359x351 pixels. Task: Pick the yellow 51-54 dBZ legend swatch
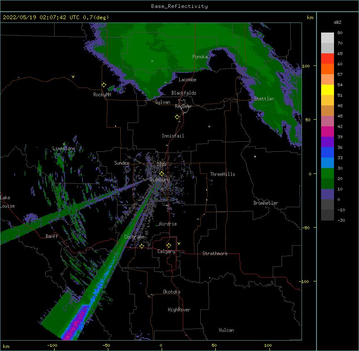point(327,90)
